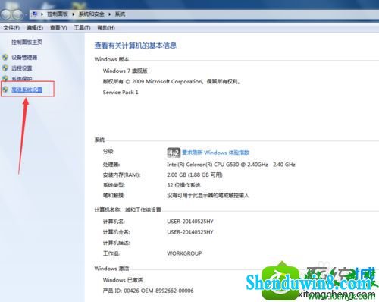This screenshot has height=302, width=379.
Task: Open the 工具(T) menu
Action: click(x=82, y=27)
